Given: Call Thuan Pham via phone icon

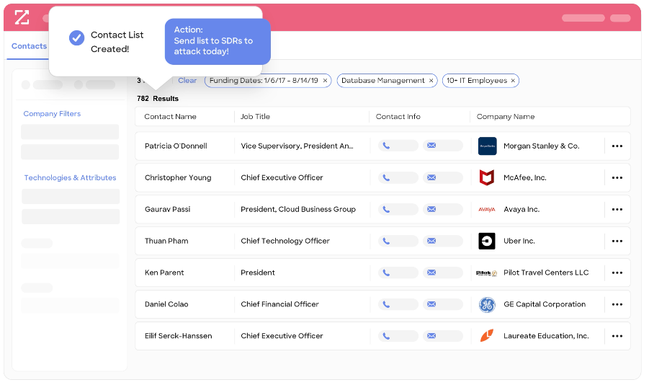Looking at the screenshot, I should tap(386, 241).
